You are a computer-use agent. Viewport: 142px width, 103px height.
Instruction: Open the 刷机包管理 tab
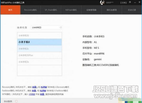[112, 10]
